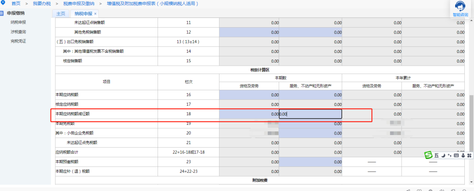Switch the 五 Wubi input mode
The image size is (474, 191).
tap(436, 156)
